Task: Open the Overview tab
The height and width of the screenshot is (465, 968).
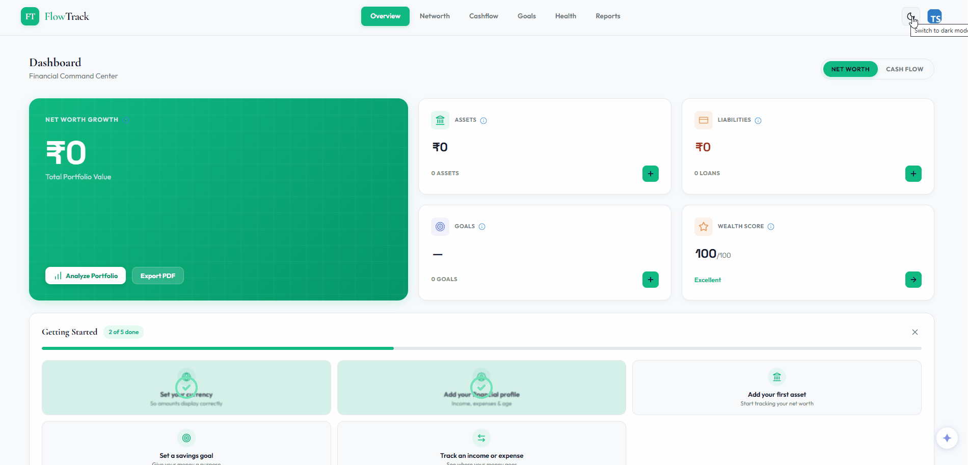Action: coord(385,16)
